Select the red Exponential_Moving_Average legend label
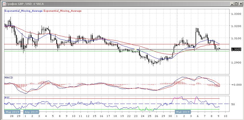This screenshot has width=244, height=120. 63,11
